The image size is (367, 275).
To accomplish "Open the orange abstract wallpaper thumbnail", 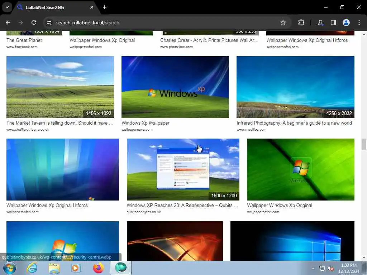I will pos(175,241).
